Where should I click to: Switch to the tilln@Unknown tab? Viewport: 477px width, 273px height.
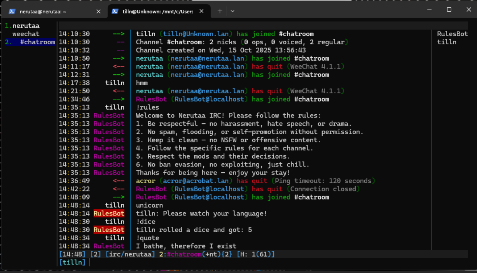(x=157, y=12)
